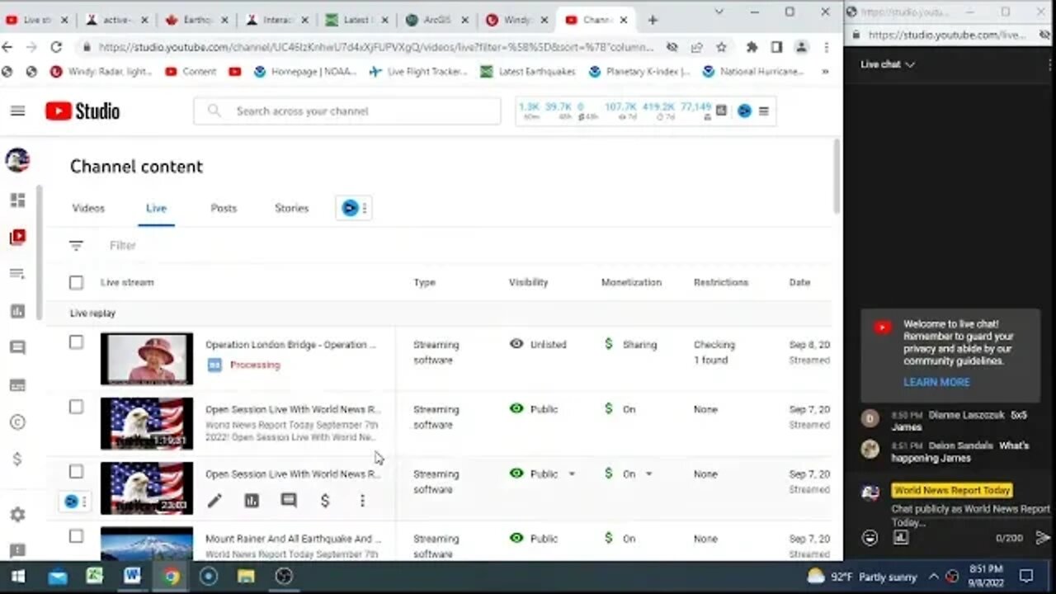1056x594 pixels.
Task: Toggle the select-all checkbox in header
Action: [76, 283]
